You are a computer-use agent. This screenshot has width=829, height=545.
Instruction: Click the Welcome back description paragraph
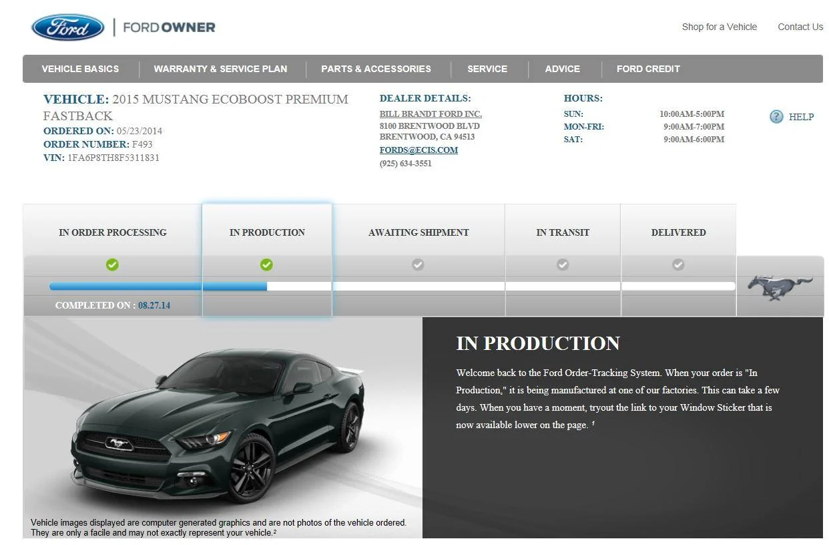click(617, 399)
